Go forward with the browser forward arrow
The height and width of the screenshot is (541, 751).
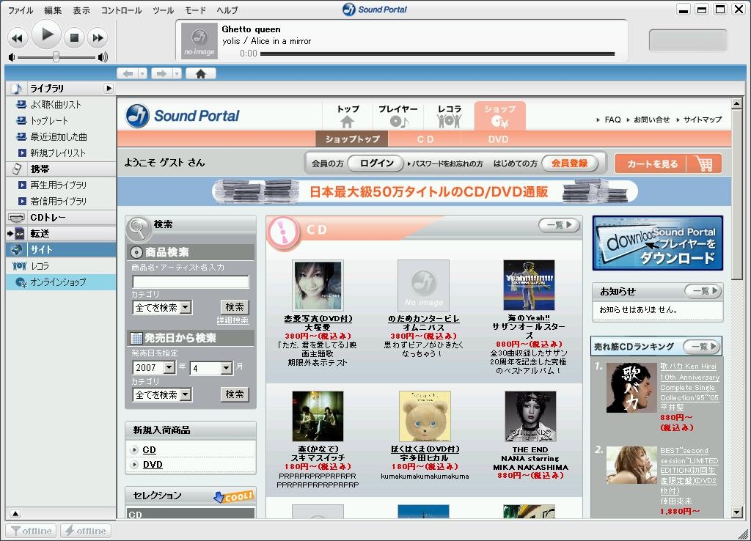(162, 74)
